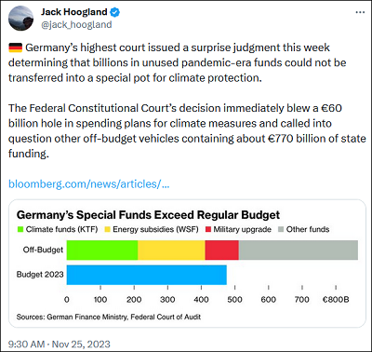Click the blue Budget 2023 bar
Image resolution: width=372 pixels, height=352 pixels.
point(147,275)
